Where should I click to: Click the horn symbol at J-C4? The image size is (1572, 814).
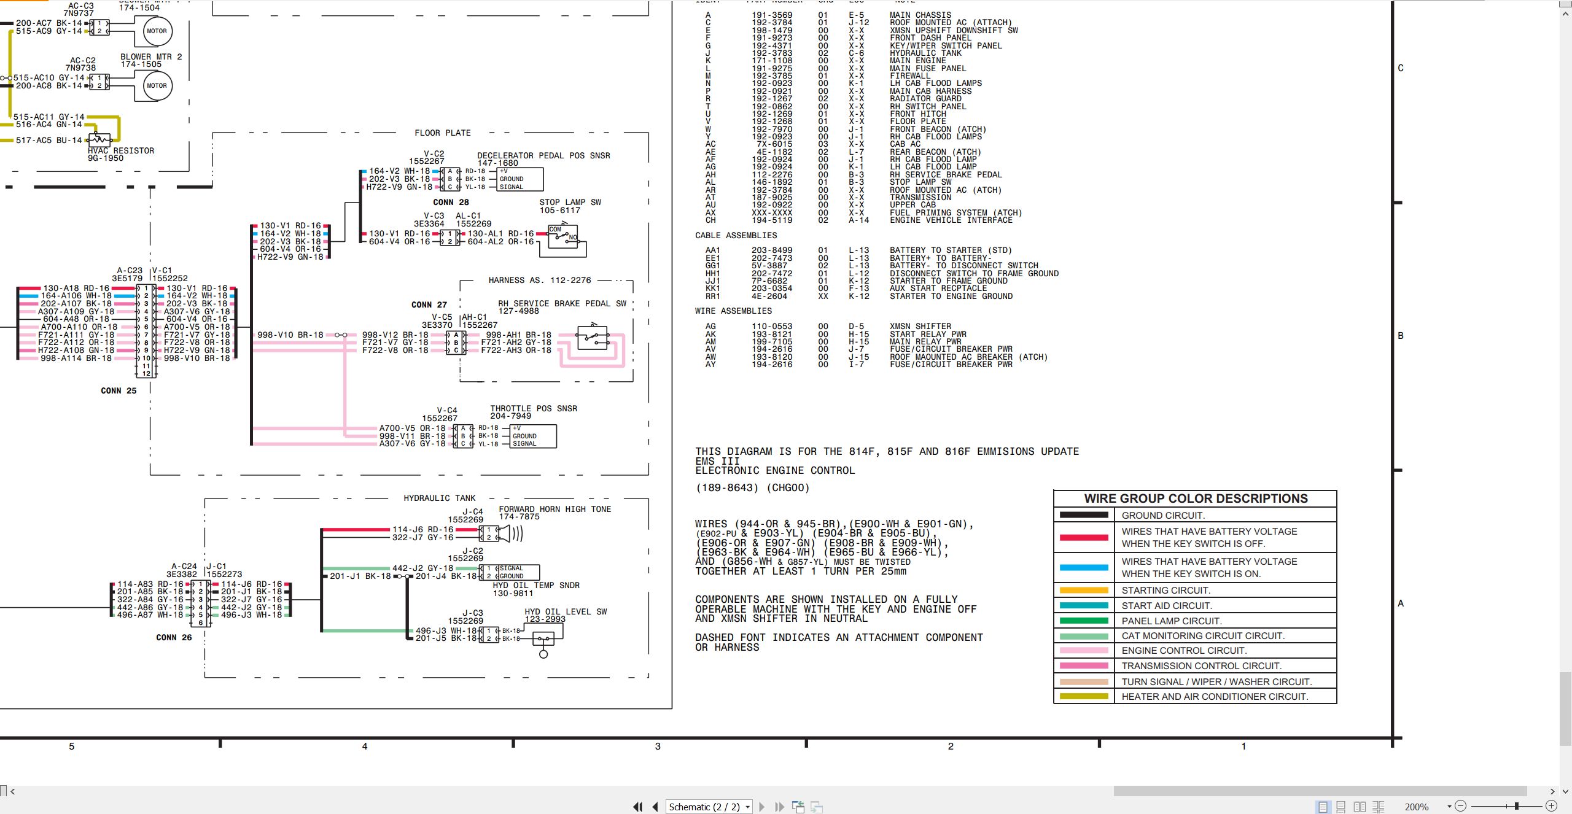[x=511, y=533]
